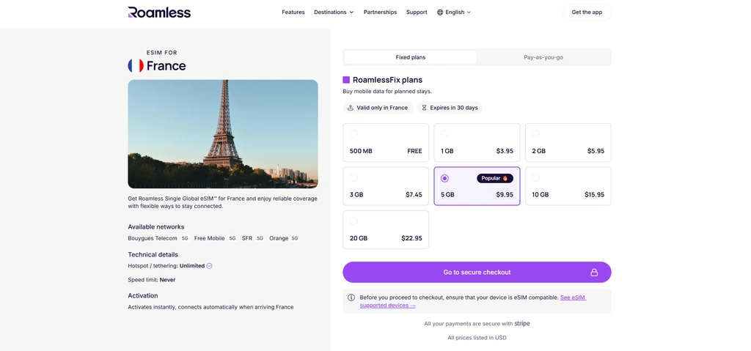Click the Technical details heading

pos(153,255)
